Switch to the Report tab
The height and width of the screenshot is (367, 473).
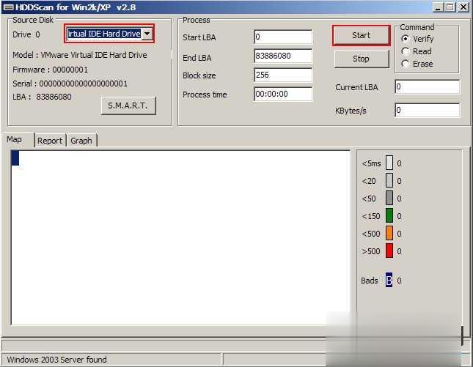pos(50,141)
